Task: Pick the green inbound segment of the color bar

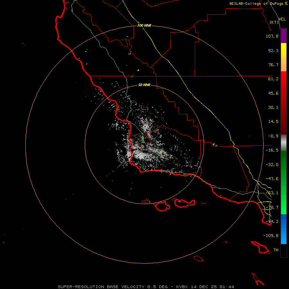Action: 284,182
